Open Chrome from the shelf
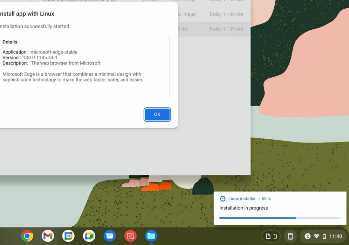Screen dimensions: 349x245 pos(27,236)
